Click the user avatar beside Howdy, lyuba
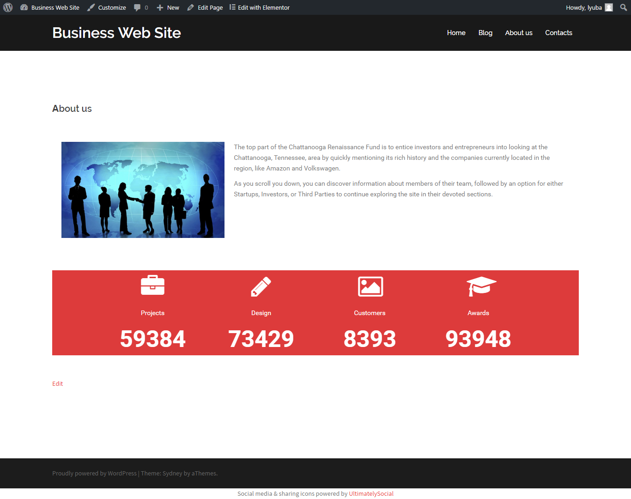This screenshot has height=499, width=631. pos(609,7)
